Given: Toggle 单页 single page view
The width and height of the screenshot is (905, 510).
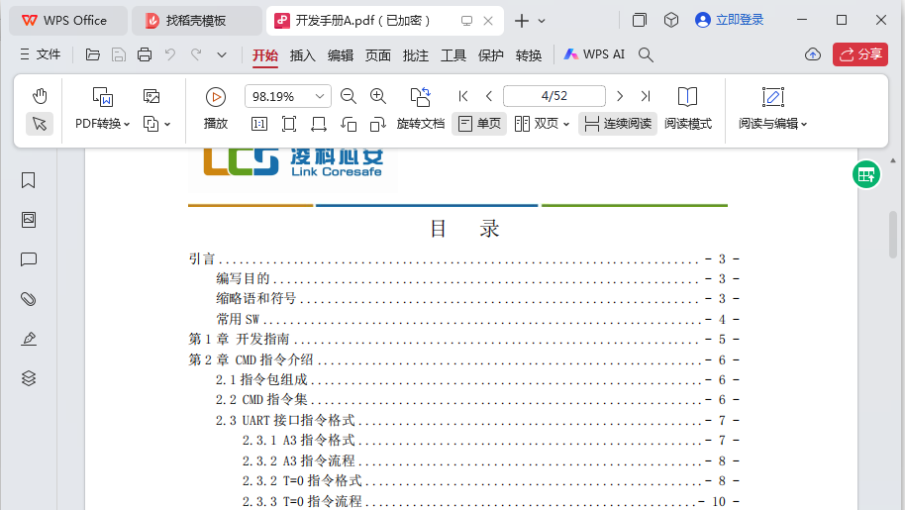Looking at the screenshot, I should click(x=479, y=124).
